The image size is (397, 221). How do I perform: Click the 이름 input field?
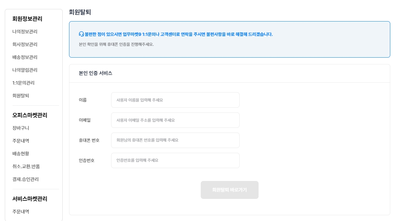coord(175,100)
